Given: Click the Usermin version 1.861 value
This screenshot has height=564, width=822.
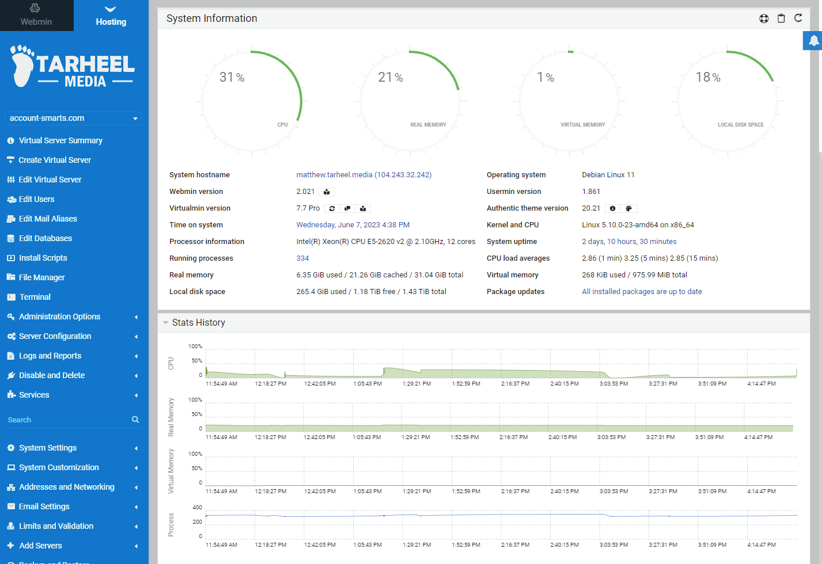Looking at the screenshot, I should 591,192.
